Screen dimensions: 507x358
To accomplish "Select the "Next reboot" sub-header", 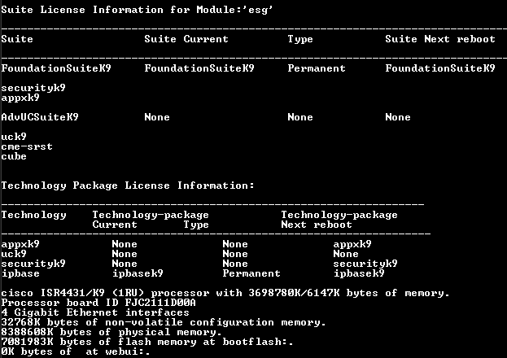I will point(317,225).
